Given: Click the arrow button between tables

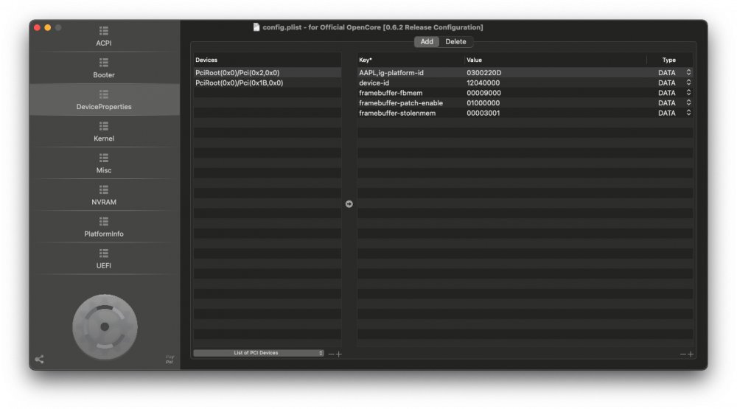Looking at the screenshot, I should point(349,203).
